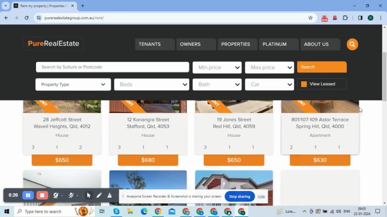Expand webcam options arrow in recorder
The height and width of the screenshot is (217, 387).
62,196
